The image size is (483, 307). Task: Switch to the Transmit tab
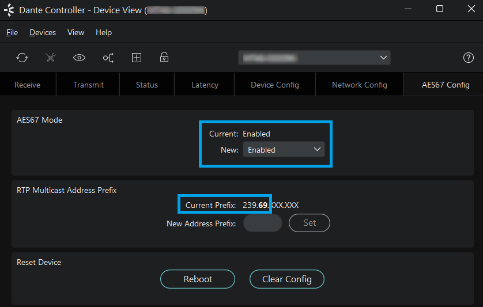(x=88, y=85)
